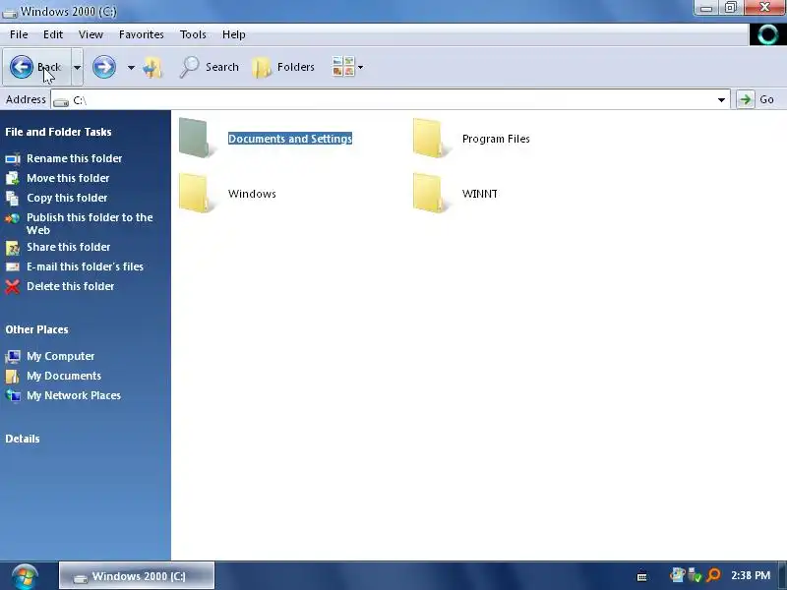Go up one level with folder-up icon
Screen dimensions: 787x590
click(x=152, y=67)
